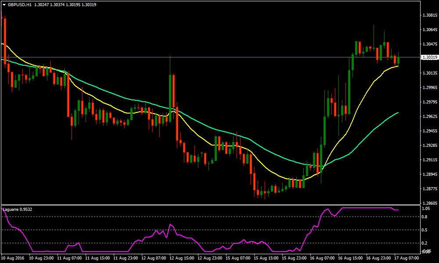Click the 15 Aug 23:00 time label

click(295, 258)
